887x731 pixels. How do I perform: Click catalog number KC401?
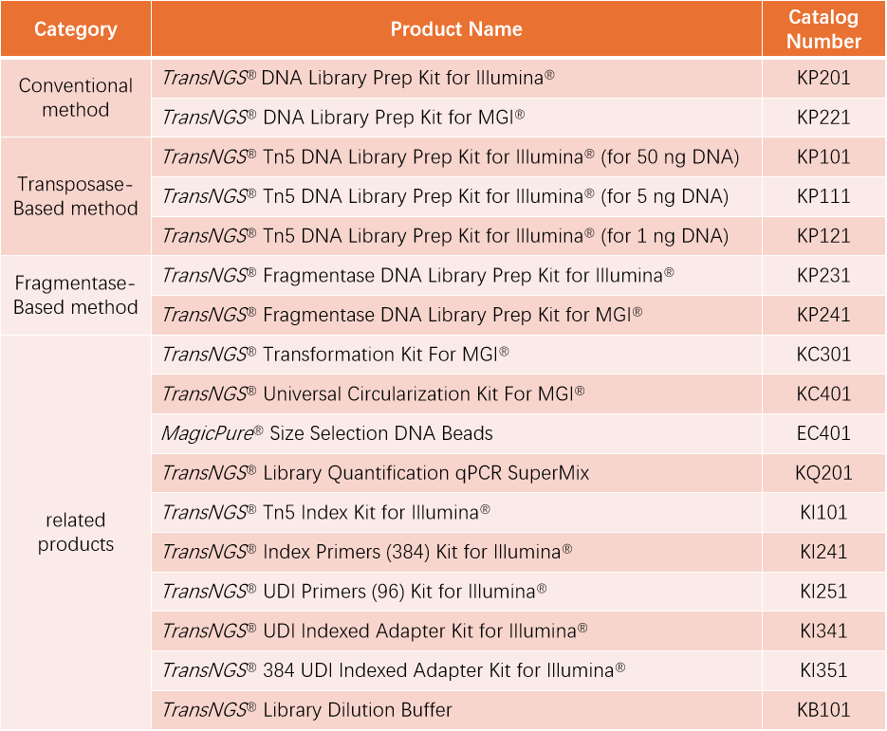[x=823, y=394]
